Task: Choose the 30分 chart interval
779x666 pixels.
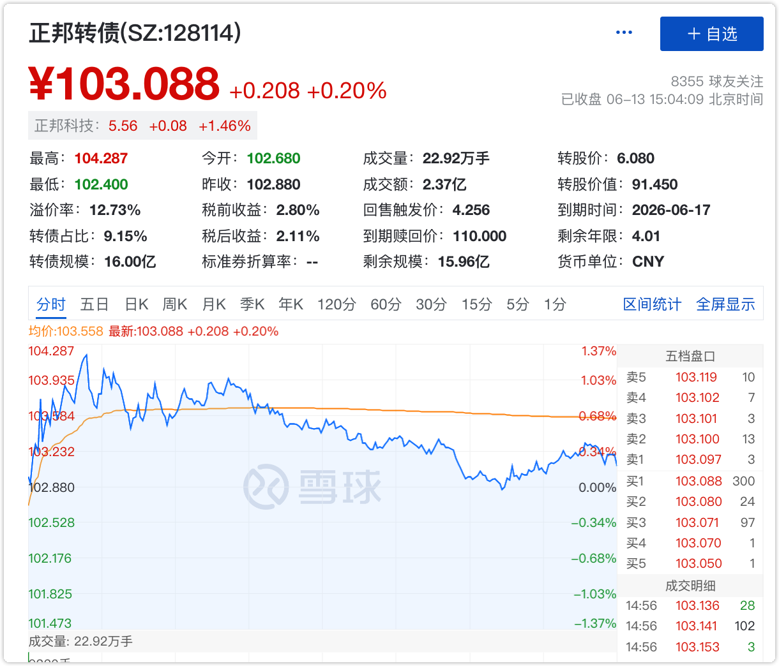Action: (431, 305)
